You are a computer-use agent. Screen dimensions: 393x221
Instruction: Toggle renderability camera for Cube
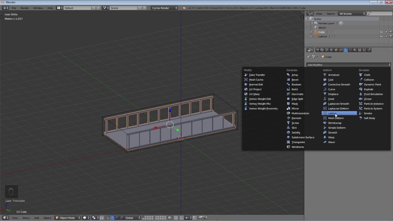tap(391, 32)
